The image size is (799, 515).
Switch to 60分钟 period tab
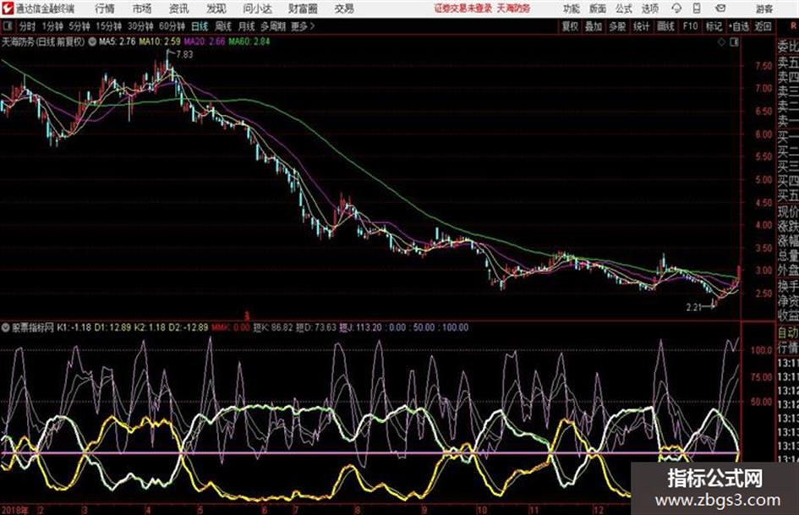coord(172,26)
